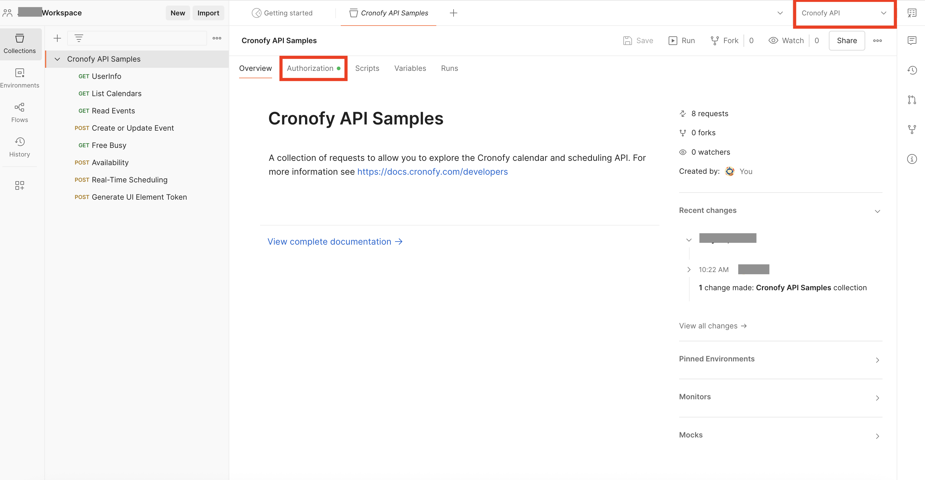925x480 pixels.
Task: Click the Watch eye button
Action: (x=786, y=41)
